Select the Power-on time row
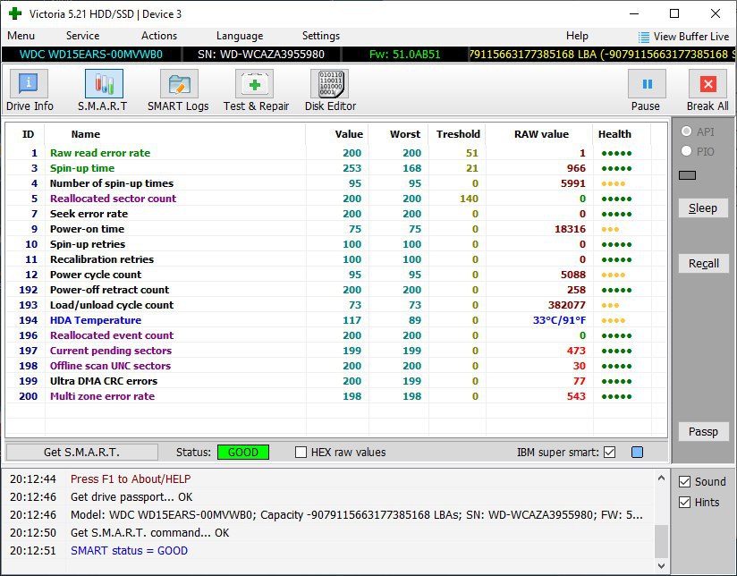The height and width of the screenshot is (576, 737). tap(336, 229)
